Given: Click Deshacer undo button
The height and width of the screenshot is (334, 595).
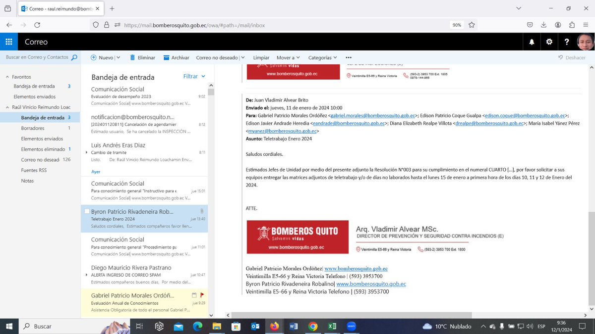Looking at the screenshot, I should click(x=572, y=57).
